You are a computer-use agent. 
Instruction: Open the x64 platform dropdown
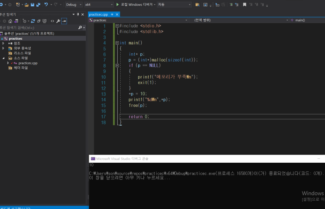[x=99, y=4]
